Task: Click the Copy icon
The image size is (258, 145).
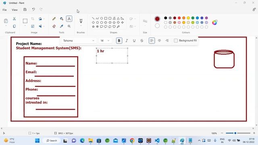Action: tap(15, 26)
